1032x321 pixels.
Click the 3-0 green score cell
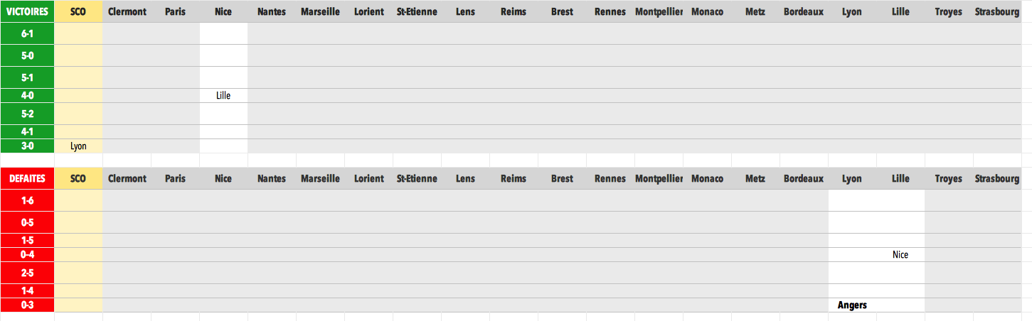[27, 146]
